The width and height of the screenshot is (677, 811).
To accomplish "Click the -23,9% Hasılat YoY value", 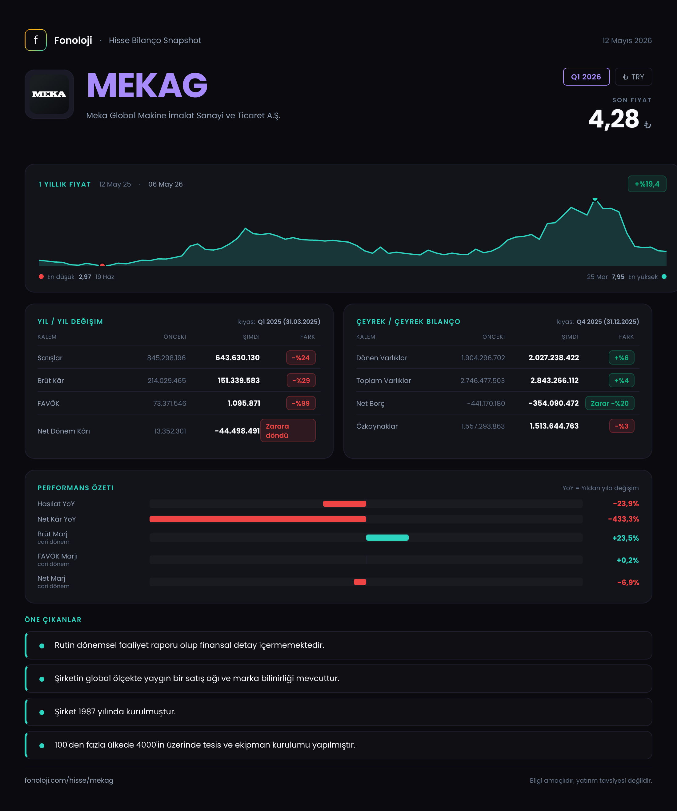I will coord(626,504).
